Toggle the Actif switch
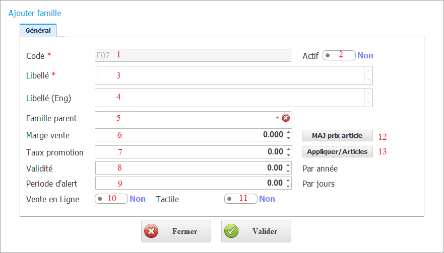Viewport: 444px width, 253px height. point(339,55)
